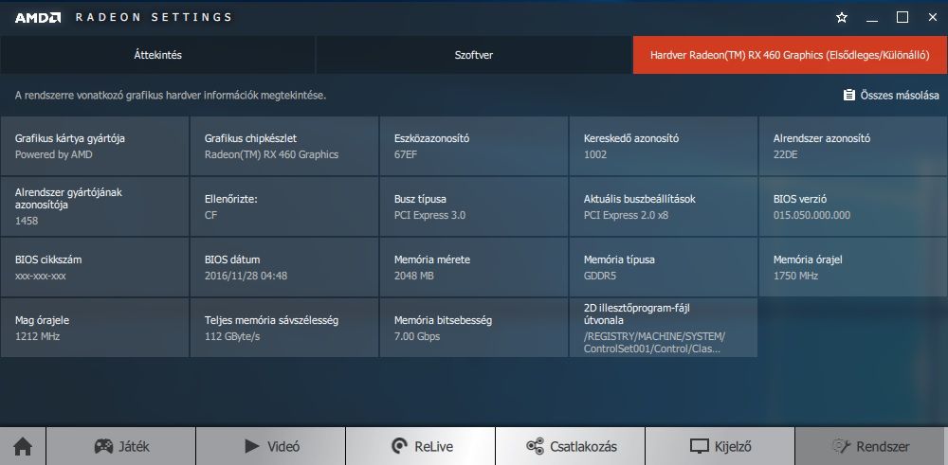Image resolution: width=948 pixels, height=465 pixels.
Task: Click the monitor icon on Kijelző tab
Action: click(699, 446)
